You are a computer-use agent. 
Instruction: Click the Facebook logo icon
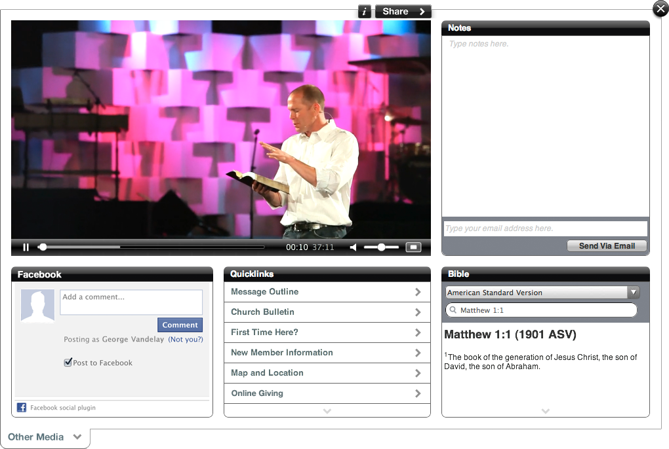click(22, 407)
